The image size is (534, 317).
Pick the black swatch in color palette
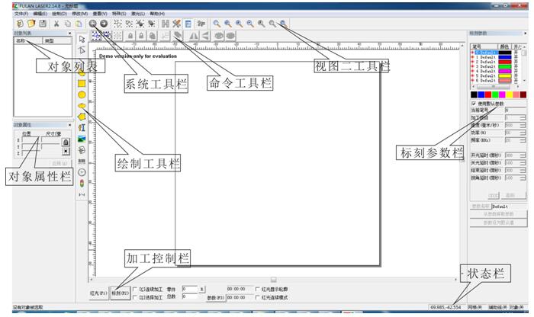click(474, 94)
